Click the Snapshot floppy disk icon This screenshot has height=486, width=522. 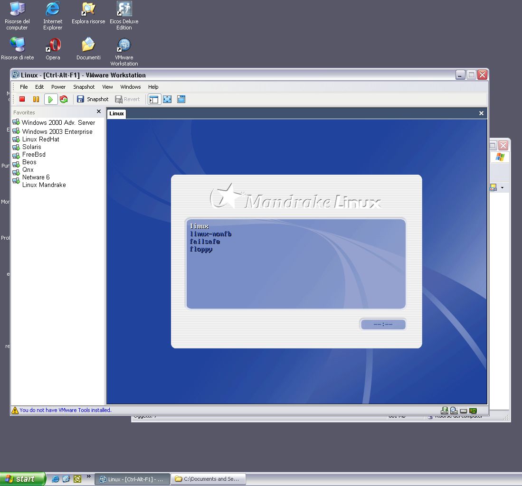coord(81,99)
